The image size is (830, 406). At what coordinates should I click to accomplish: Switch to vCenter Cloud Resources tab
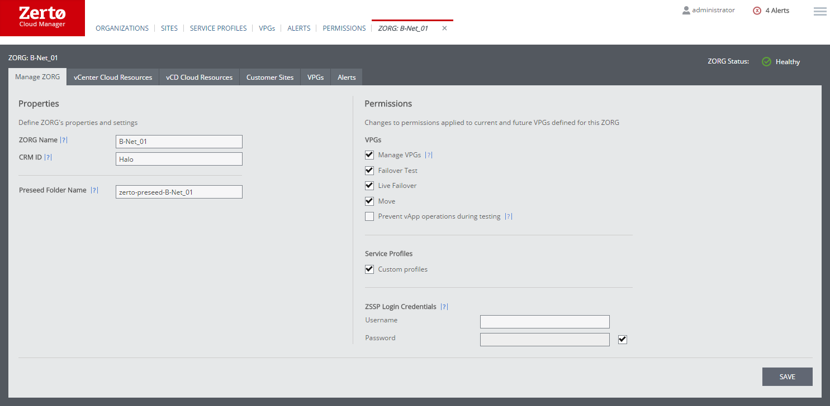coord(113,78)
